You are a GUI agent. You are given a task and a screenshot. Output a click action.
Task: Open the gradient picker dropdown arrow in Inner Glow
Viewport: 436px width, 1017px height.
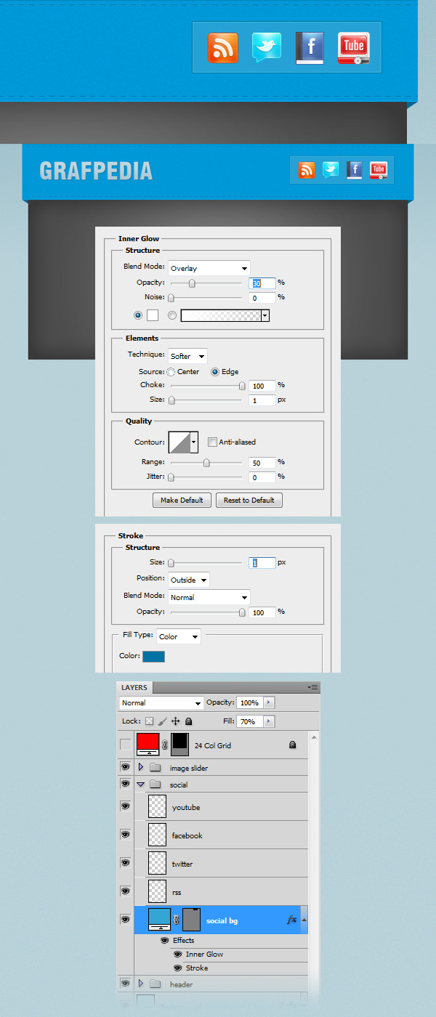coord(265,315)
